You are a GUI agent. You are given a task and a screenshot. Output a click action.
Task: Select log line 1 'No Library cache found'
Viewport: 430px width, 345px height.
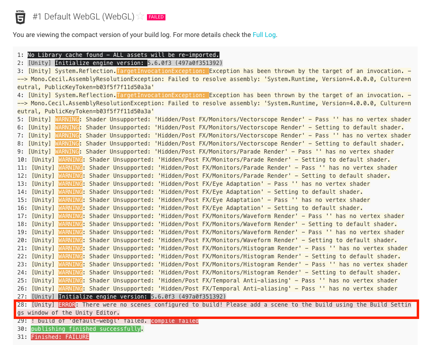click(123, 55)
